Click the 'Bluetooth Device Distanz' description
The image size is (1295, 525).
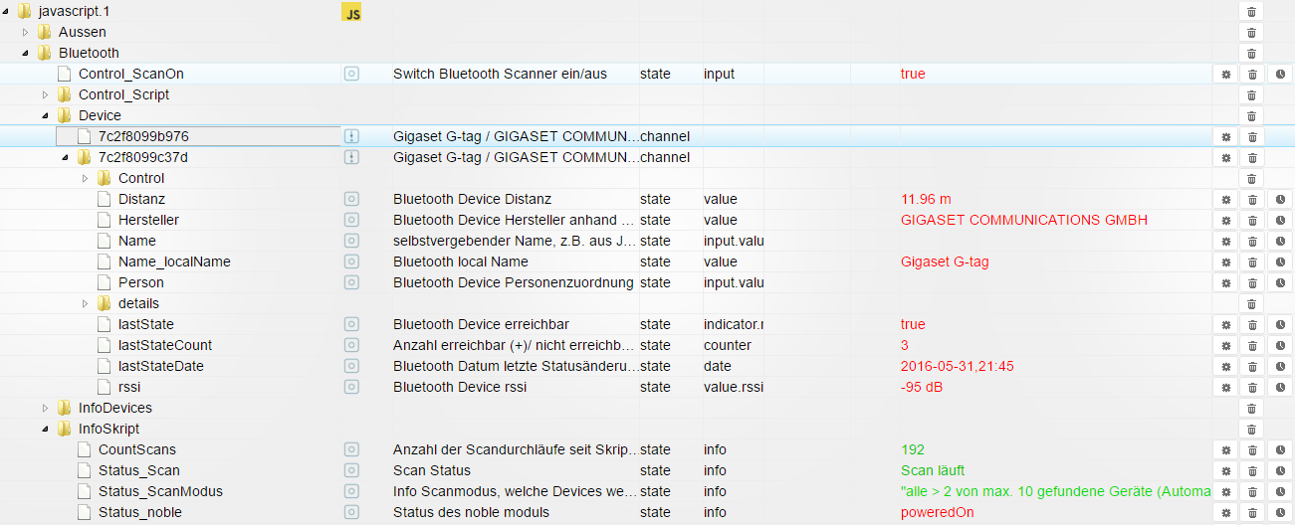pyautogui.click(x=472, y=199)
